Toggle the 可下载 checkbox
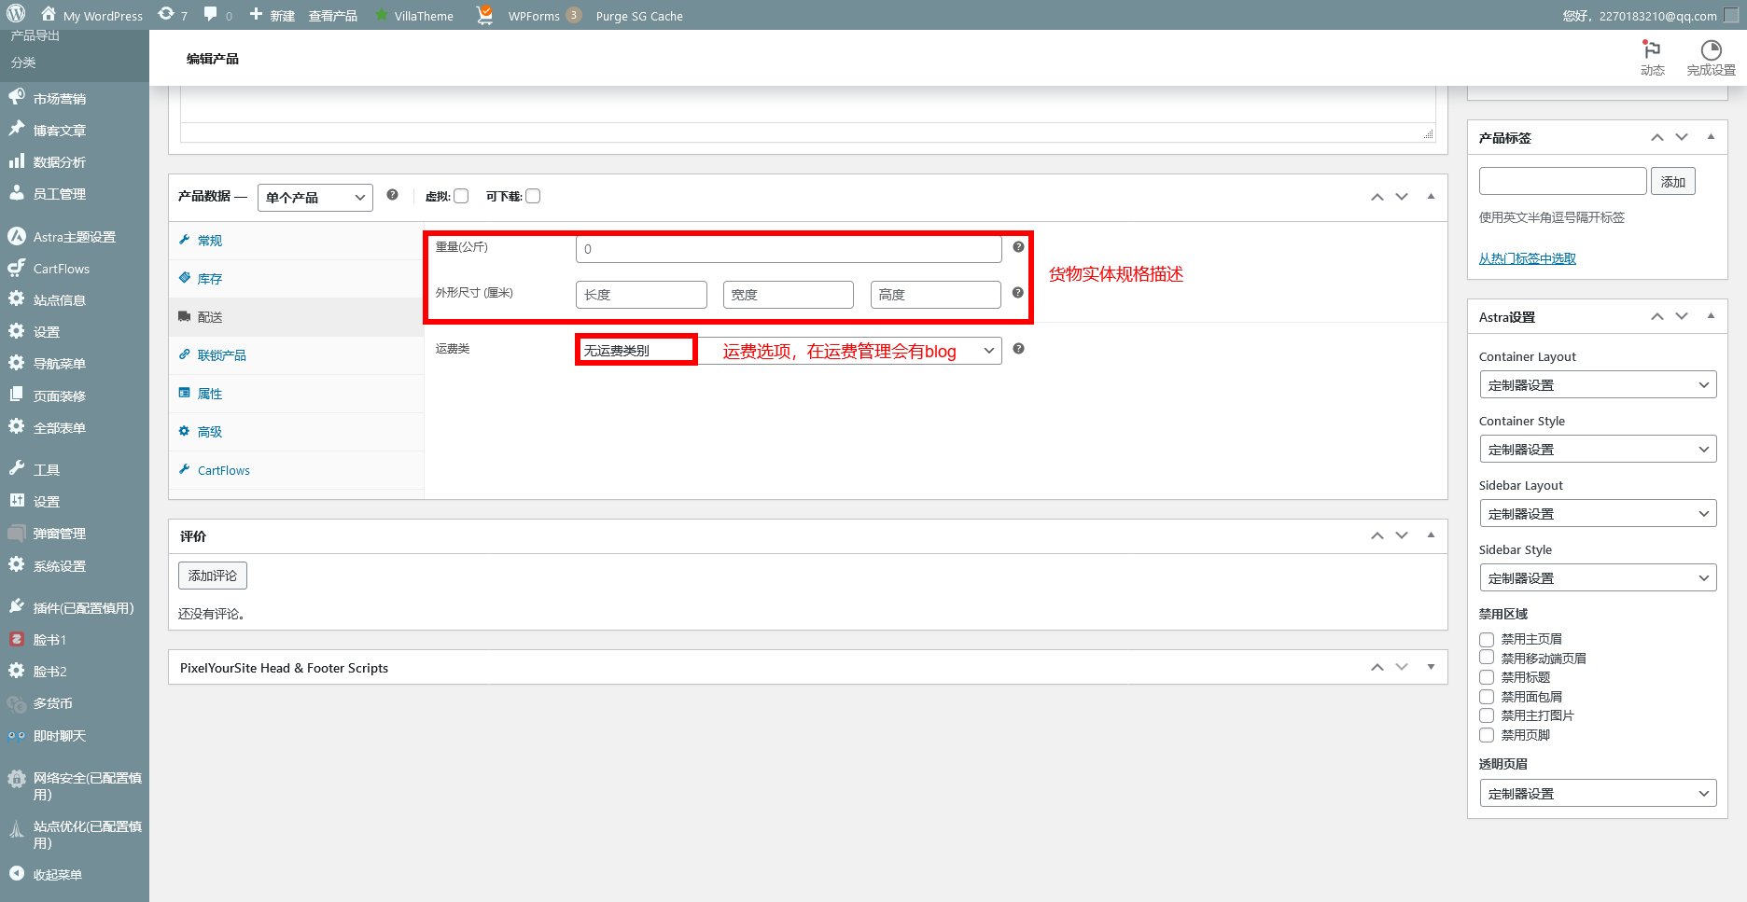 [533, 196]
